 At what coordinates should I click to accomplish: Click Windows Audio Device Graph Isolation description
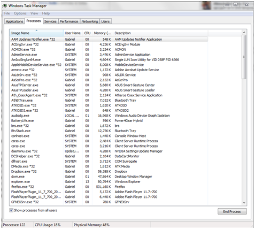click(142, 116)
